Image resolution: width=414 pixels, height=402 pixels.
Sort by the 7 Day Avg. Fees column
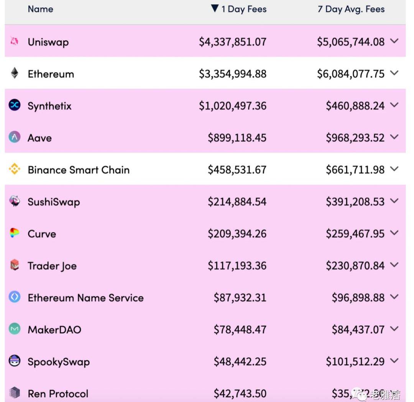[x=351, y=9]
